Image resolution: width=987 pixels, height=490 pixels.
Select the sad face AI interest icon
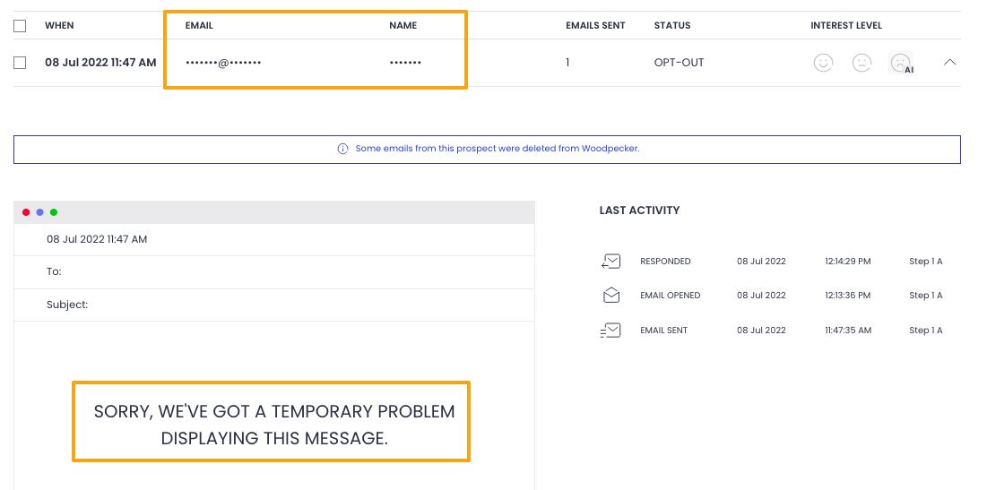coord(899,63)
